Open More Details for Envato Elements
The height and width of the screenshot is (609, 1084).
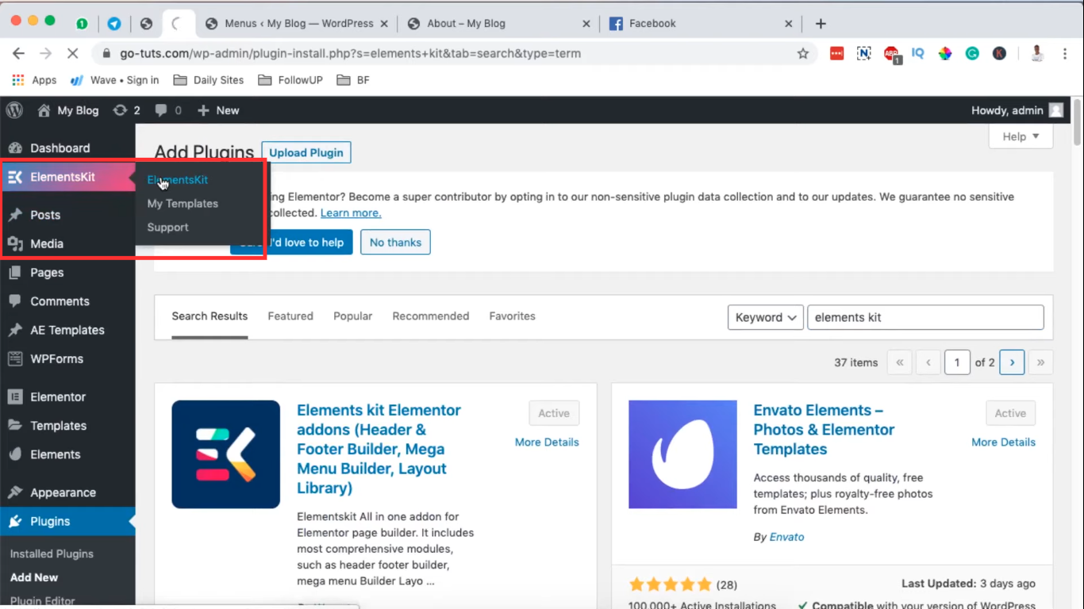1003,442
